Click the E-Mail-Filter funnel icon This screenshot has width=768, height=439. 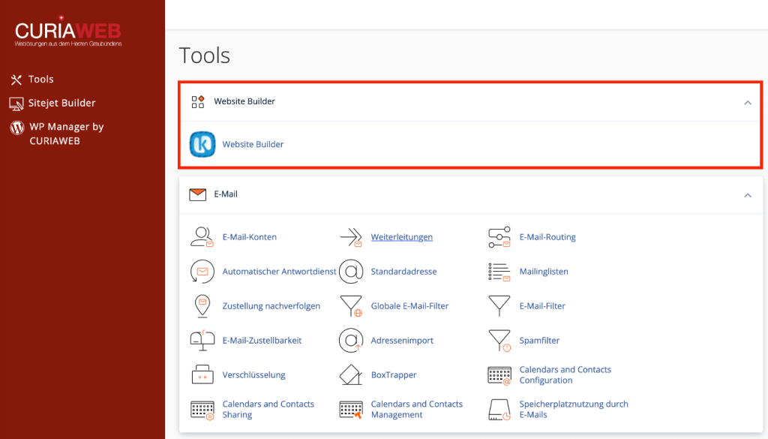pyautogui.click(x=499, y=305)
